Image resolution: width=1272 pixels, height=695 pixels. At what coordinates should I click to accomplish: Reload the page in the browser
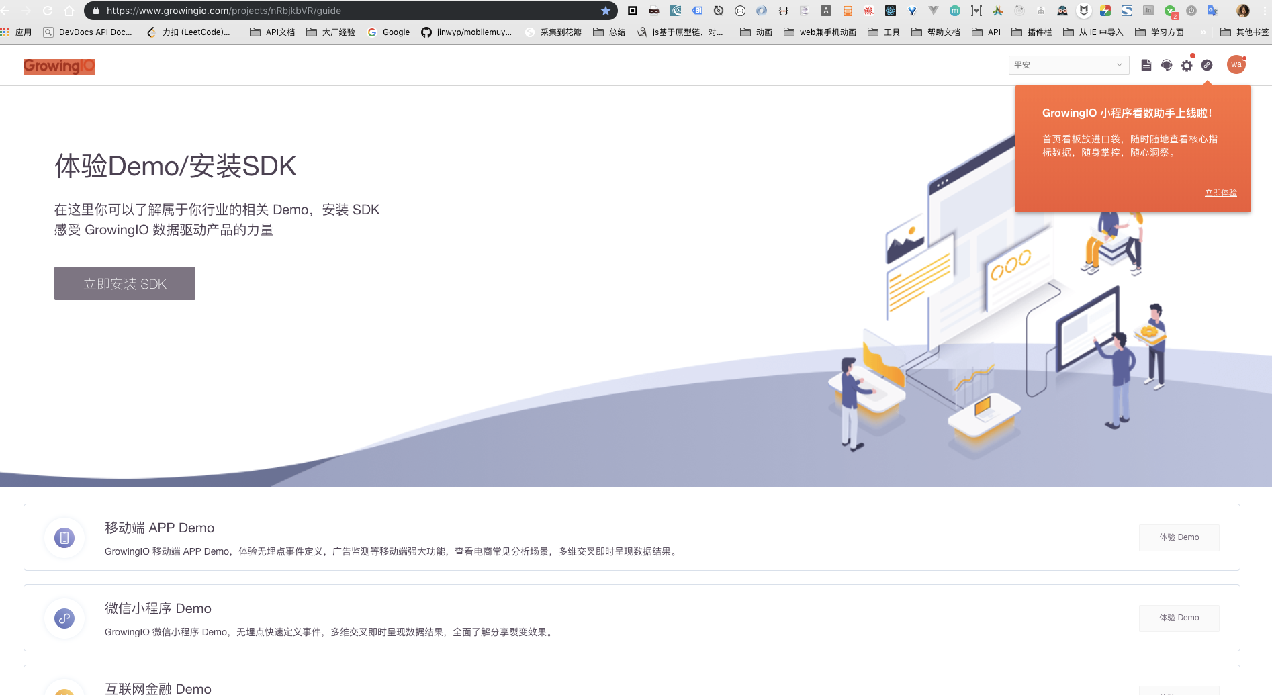coord(48,11)
